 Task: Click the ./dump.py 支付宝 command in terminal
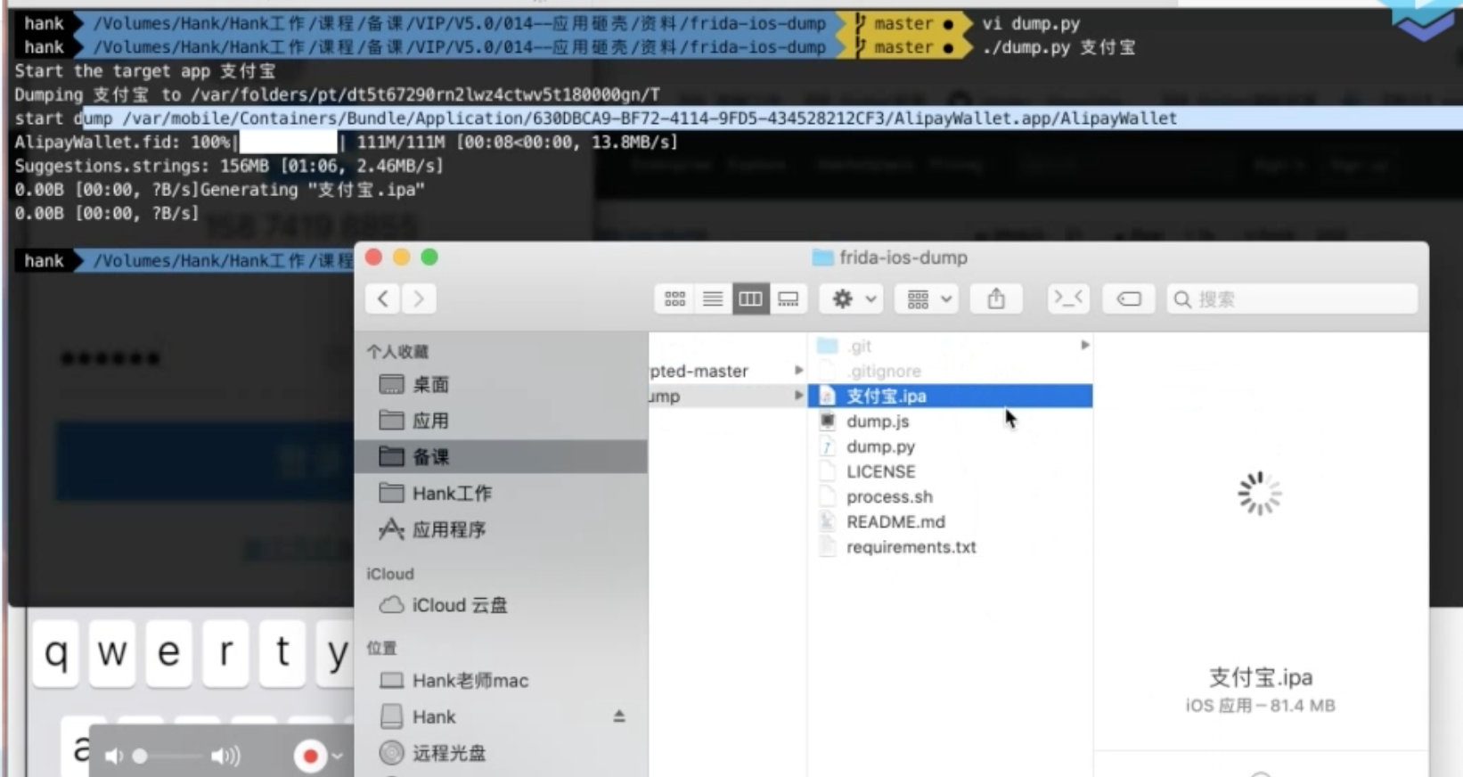[1058, 47]
